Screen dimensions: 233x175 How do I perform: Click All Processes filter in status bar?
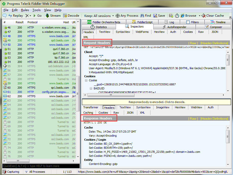click(x=35, y=172)
